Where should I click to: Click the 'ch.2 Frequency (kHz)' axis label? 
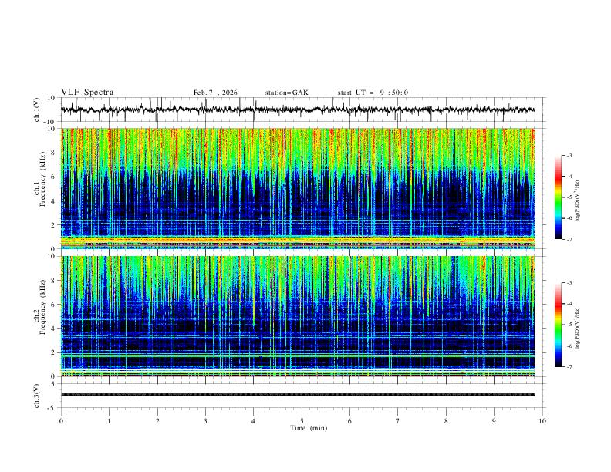40,307
